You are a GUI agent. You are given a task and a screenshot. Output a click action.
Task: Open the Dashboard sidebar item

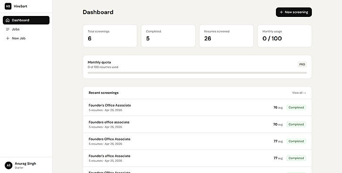tap(26, 20)
